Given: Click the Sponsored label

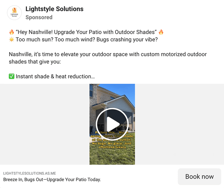Looking at the screenshot, I should tap(39, 17).
